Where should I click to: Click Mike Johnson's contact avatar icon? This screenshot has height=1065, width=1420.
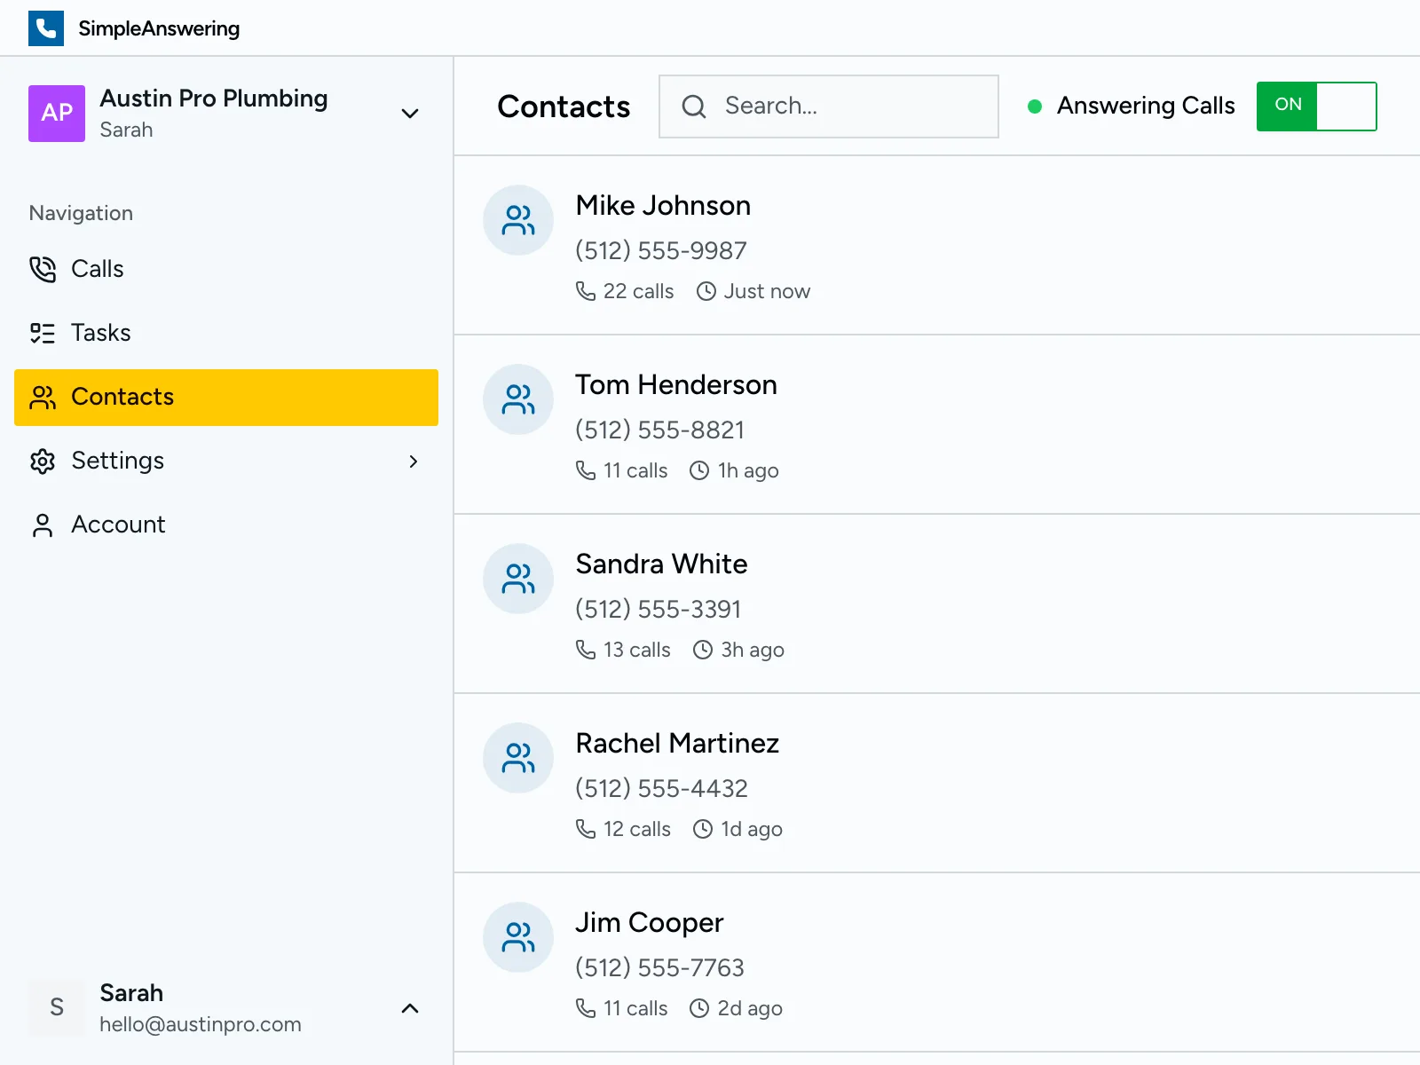point(517,220)
